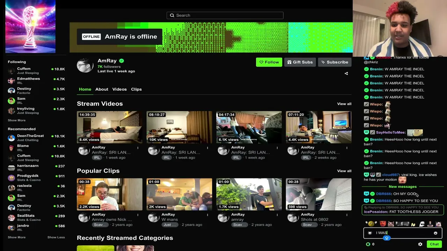
Task: Open rasleela channel in Recommended
Action: pyautogui.click(x=36, y=188)
